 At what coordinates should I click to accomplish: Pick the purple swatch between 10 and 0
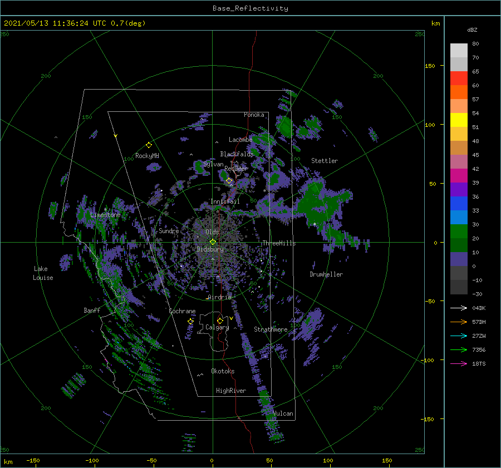[459, 259]
